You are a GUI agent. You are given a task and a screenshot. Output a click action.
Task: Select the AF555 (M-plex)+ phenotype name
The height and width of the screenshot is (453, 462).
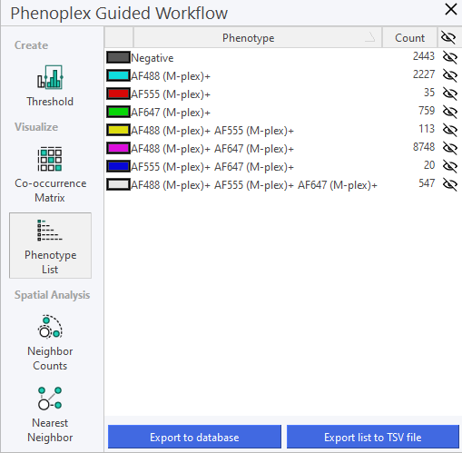[x=171, y=94]
